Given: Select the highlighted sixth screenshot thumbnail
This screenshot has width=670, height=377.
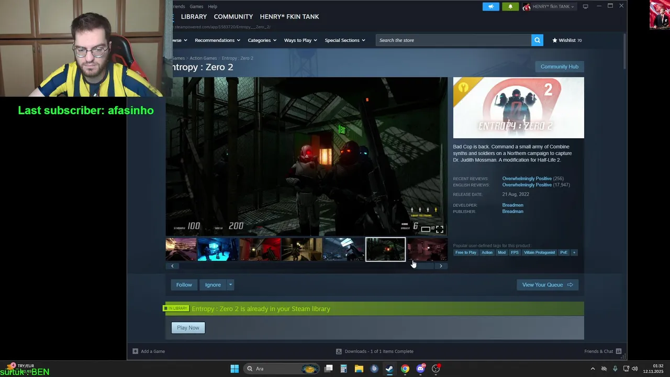Looking at the screenshot, I should pyautogui.click(x=385, y=249).
